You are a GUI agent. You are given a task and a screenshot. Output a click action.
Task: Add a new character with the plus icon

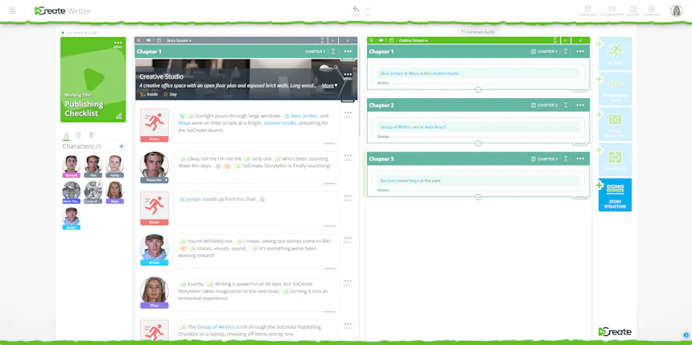(122, 146)
